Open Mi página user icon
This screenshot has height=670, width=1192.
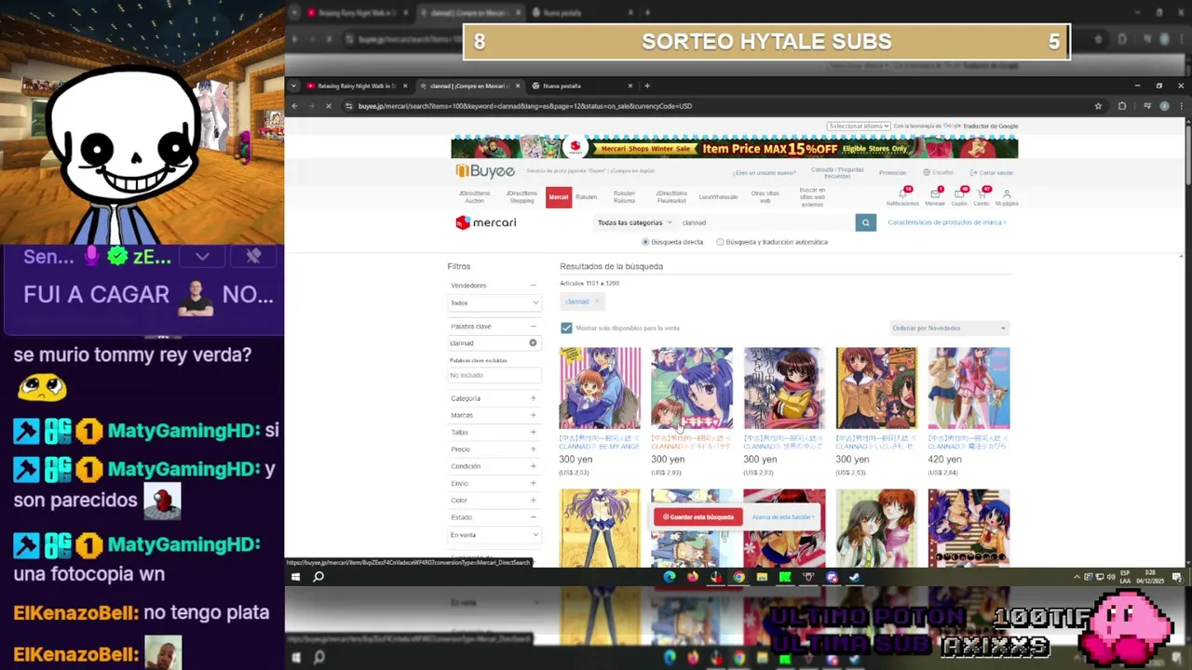(x=1007, y=195)
